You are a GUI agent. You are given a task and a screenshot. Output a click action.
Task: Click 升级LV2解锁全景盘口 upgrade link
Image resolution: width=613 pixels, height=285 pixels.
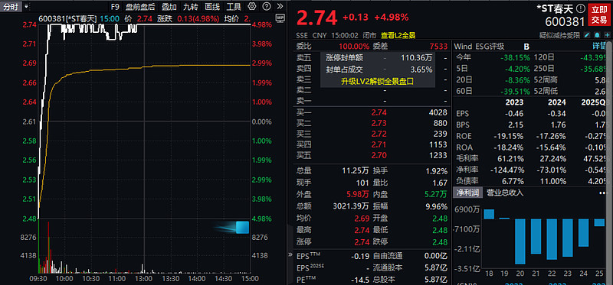point(377,82)
